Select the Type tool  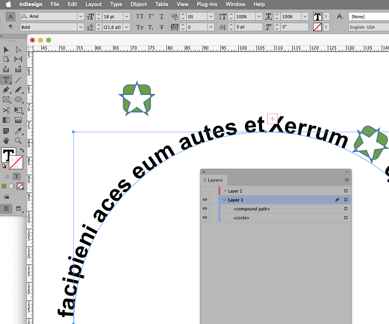coord(6,80)
